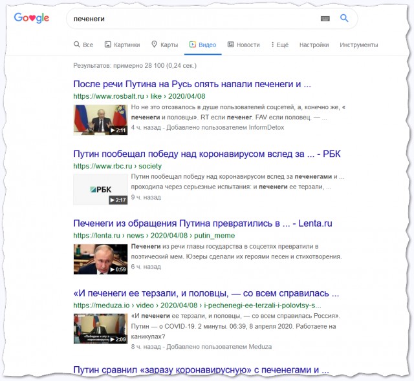The height and width of the screenshot is (381, 414).
Task: Click the rbc.ru society URL
Action: [117, 166]
